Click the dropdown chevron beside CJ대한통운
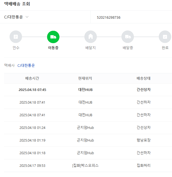The width and height of the screenshot is (172, 177). click(27, 17)
